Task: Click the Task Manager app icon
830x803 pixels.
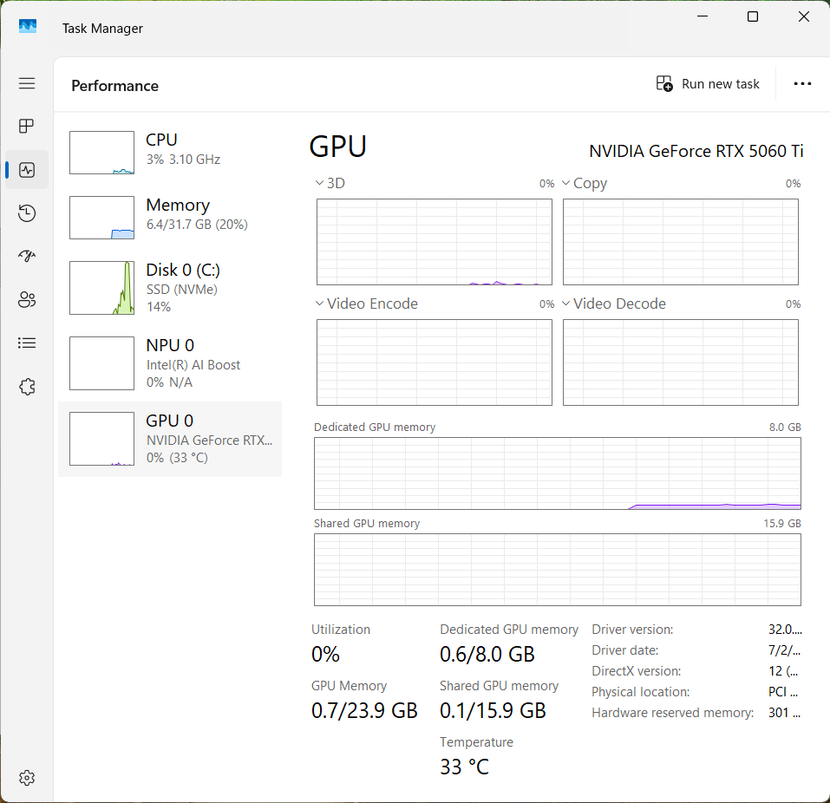Action: [28, 26]
